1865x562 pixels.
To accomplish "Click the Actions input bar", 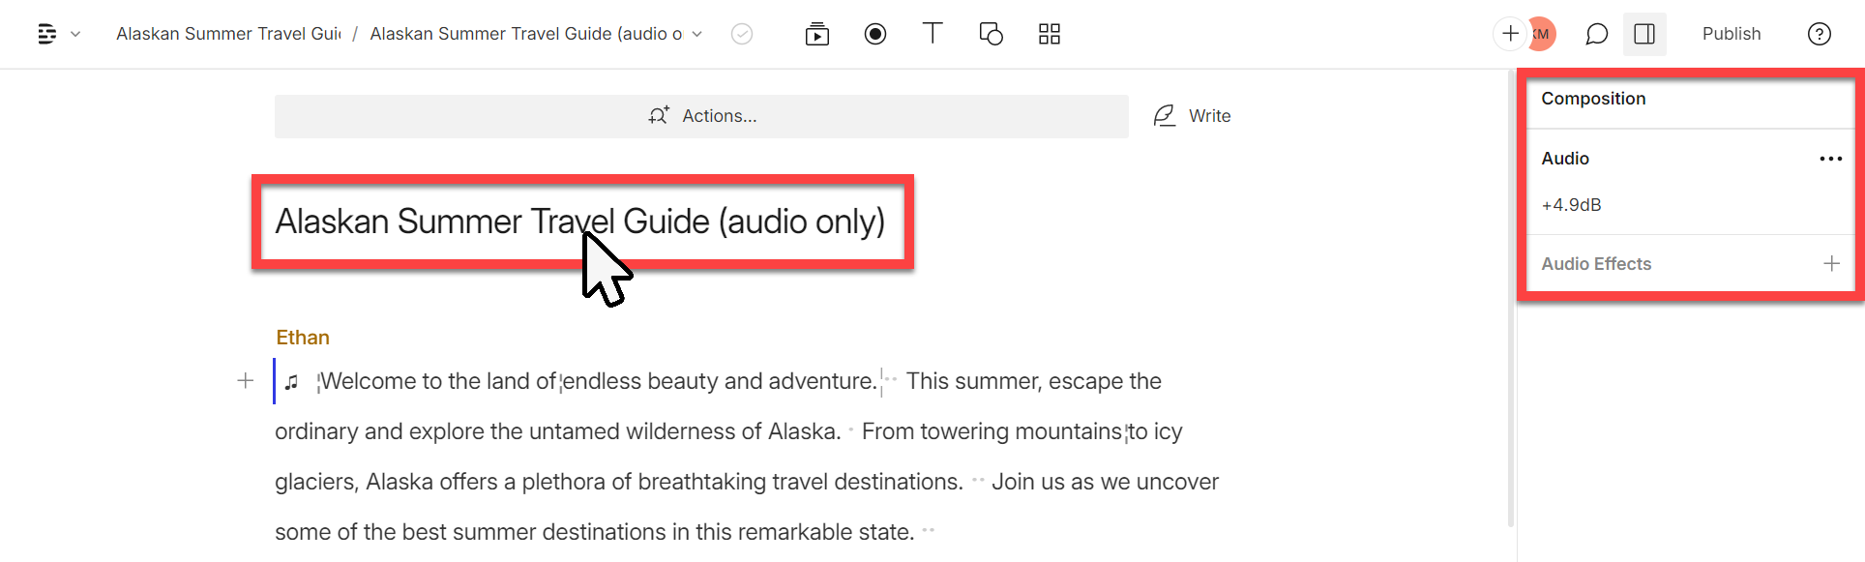I will tap(702, 115).
